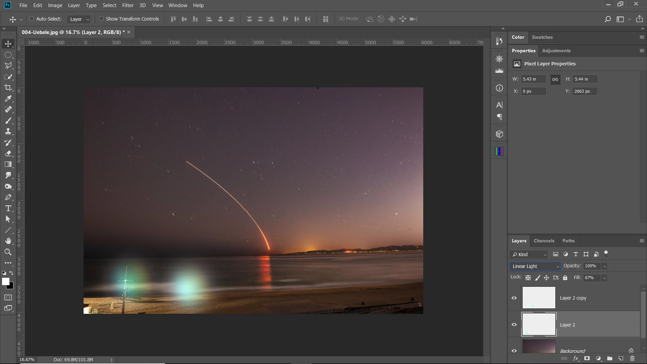The height and width of the screenshot is (364, 647).
Task: Select the Eyedropper tool
Action: (x=8, y=98)
